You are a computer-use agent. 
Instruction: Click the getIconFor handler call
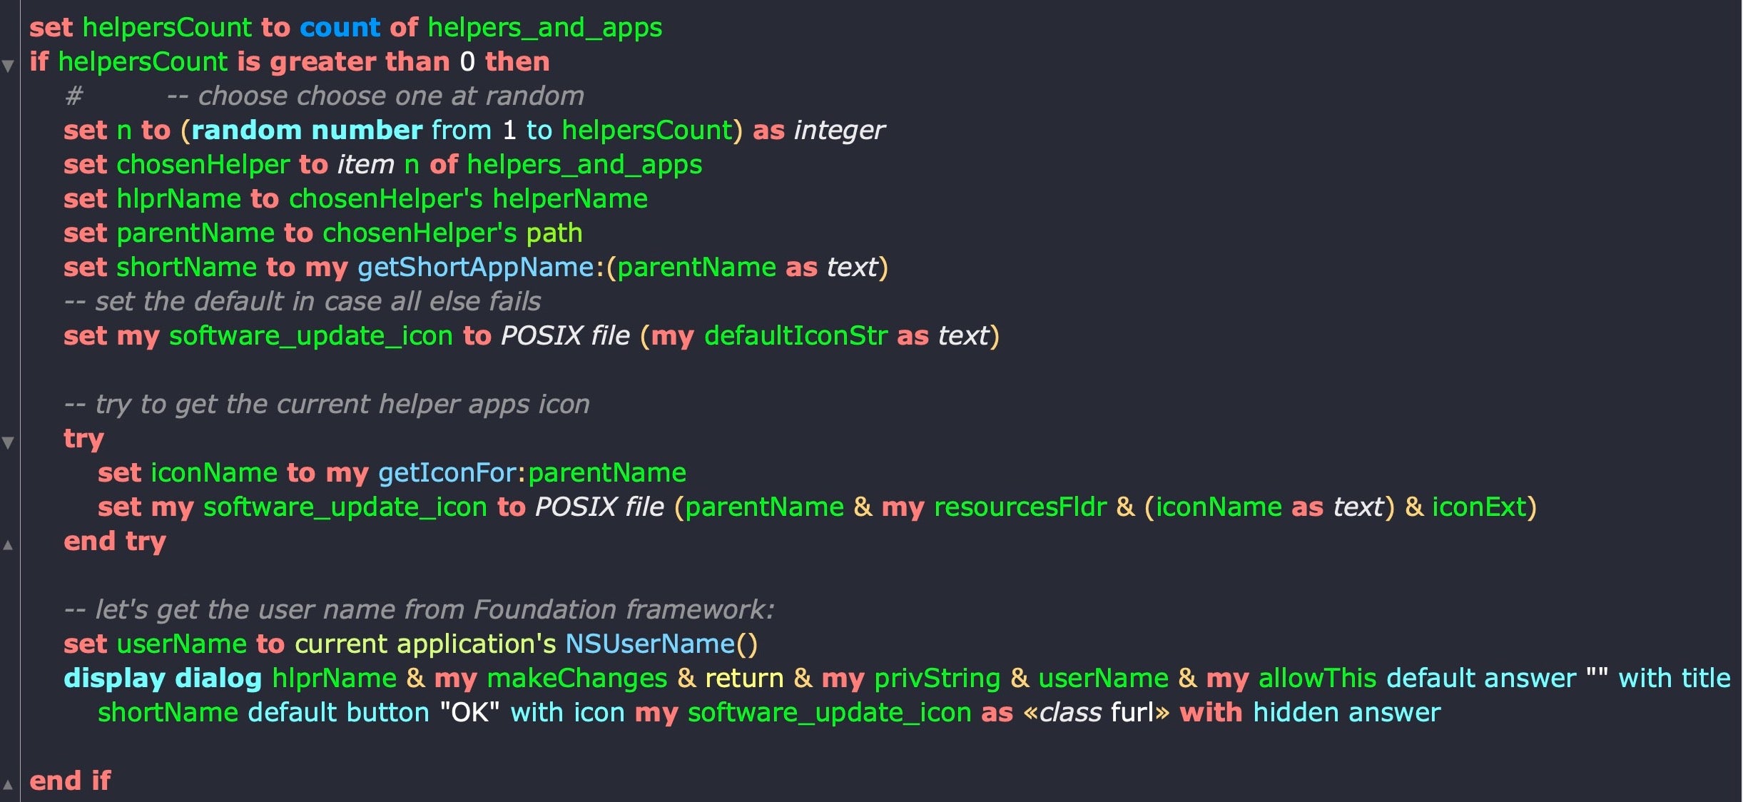447,473
